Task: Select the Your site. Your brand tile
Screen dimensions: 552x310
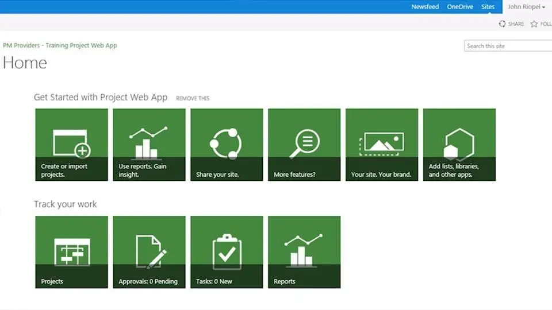Action: [x=382, y=145]
